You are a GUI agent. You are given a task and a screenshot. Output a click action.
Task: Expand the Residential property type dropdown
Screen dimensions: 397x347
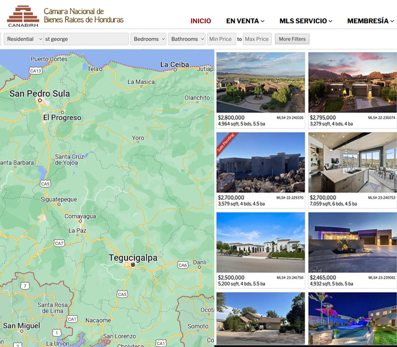tap(23, 39)
